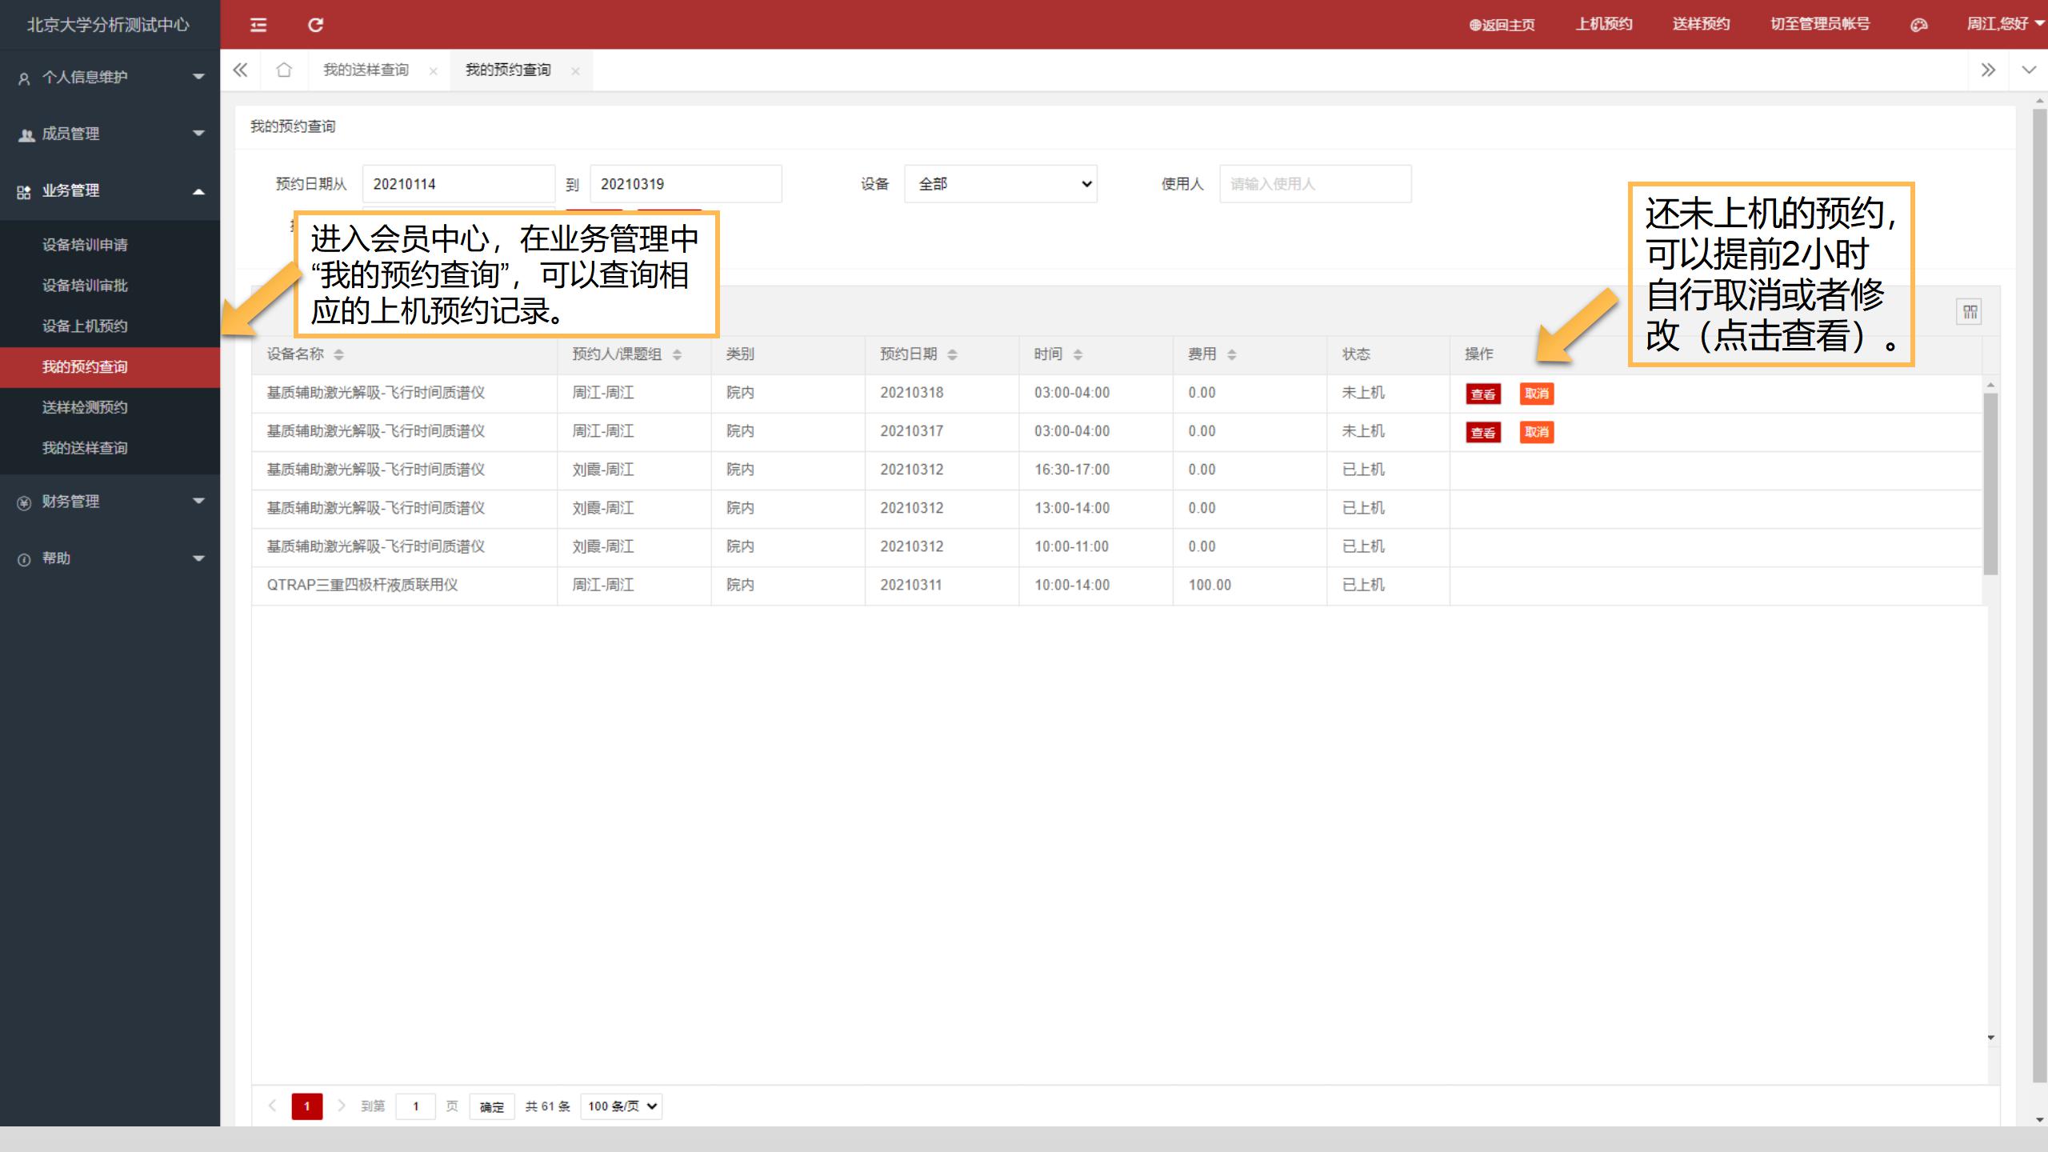This screenshot has width=2048, height=1152.
Task: Open the table column filter icon
Action: coord(1970,312)
